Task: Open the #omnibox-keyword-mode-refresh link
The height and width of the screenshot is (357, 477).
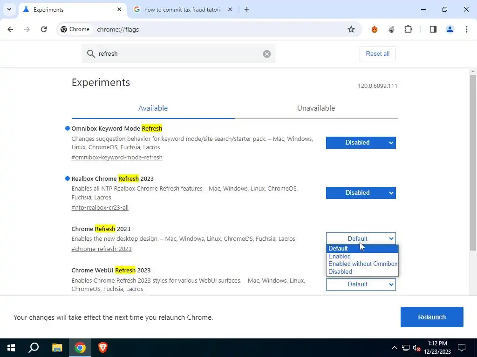Action: click(x=117, y=157)
